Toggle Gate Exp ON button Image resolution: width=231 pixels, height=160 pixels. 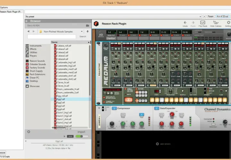[x=161, y=115]
